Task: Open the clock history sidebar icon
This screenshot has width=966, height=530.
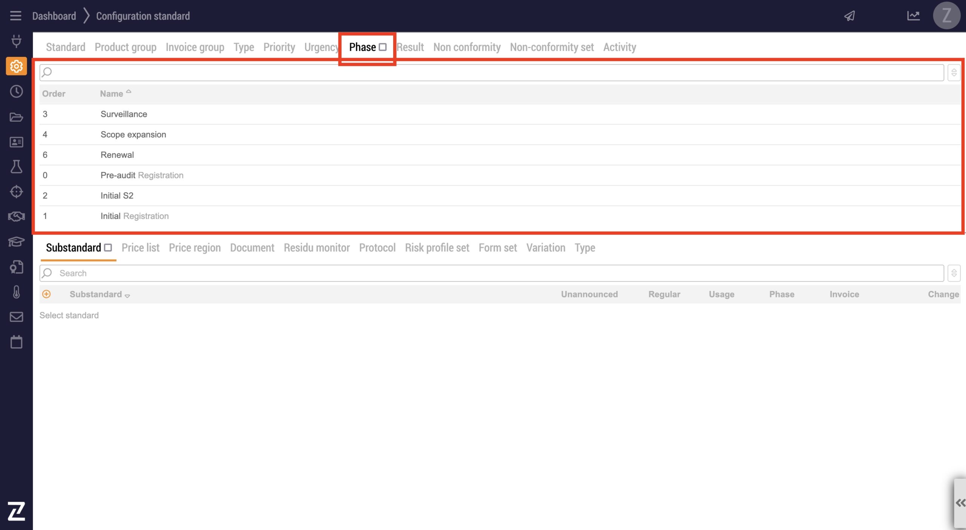Action: pos(16,92)
